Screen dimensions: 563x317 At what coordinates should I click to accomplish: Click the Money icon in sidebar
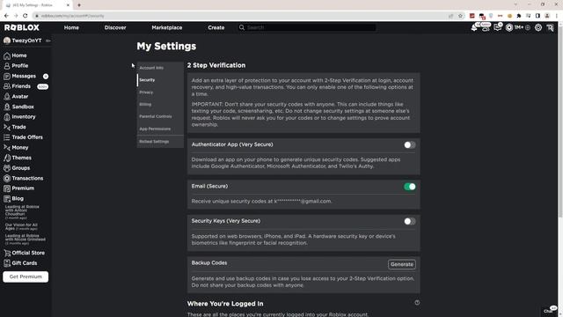click(7, 147)
